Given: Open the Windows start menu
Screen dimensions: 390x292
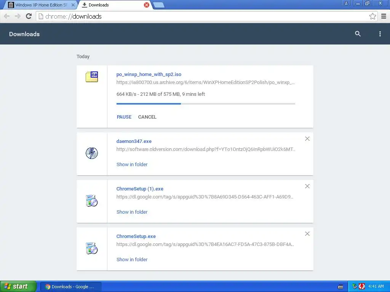Looking at the screenshot, I should (18, 286).
